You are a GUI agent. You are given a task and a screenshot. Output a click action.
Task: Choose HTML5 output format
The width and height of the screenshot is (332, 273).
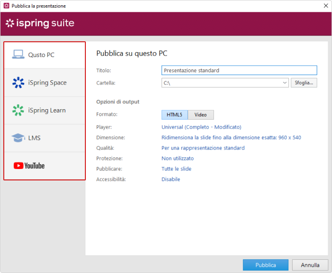[x=175, y=115]
